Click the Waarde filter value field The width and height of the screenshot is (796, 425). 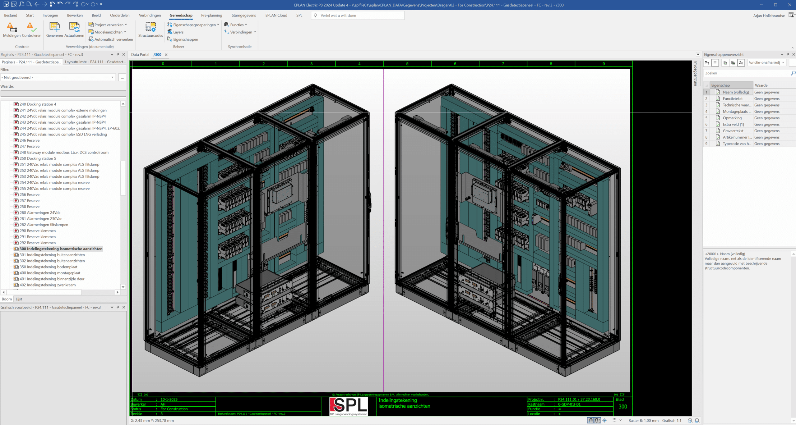63,93
